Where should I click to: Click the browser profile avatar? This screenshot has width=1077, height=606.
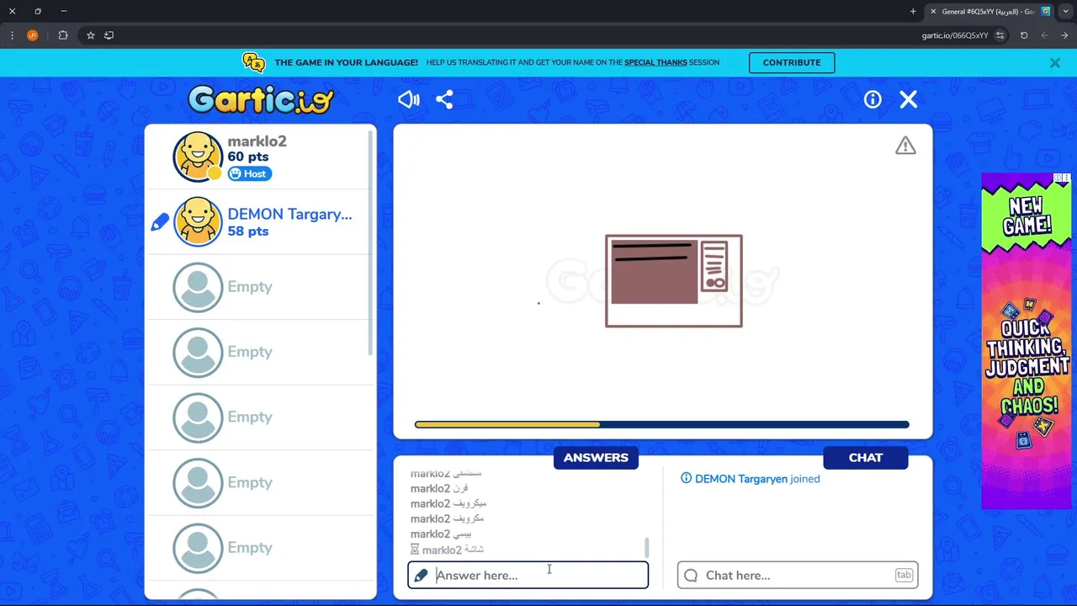point(33,35)
